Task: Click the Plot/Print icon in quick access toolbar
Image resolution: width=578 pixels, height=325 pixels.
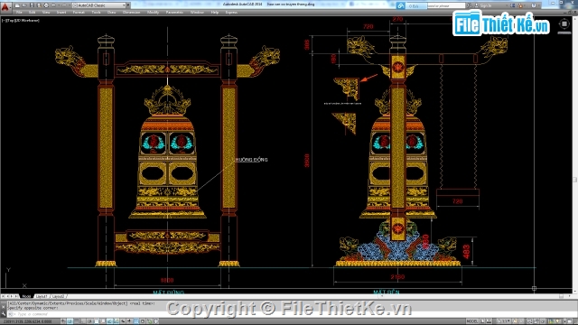Action: (46, 5)
